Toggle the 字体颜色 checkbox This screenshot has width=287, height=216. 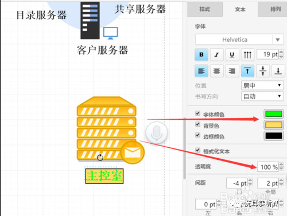pyautogui.click(x=198, y=113)
